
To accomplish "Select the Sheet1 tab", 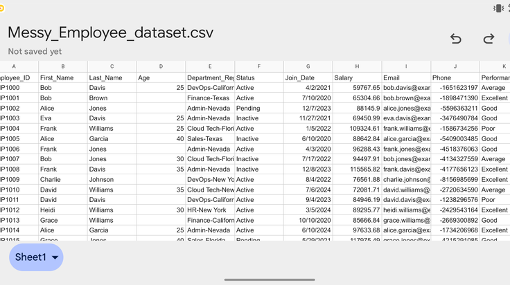I will (36, 257).
